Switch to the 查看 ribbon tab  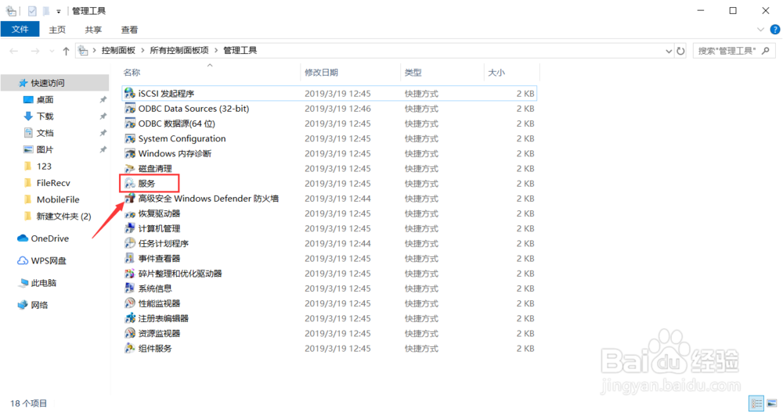tap(129, 30)
